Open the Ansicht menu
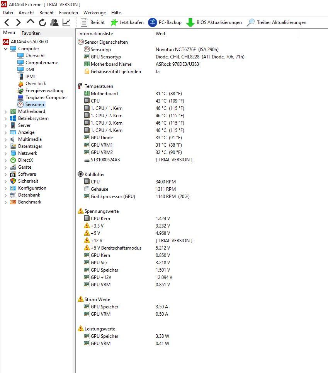Viewport: 328px width, 373px height. [26, 13]
